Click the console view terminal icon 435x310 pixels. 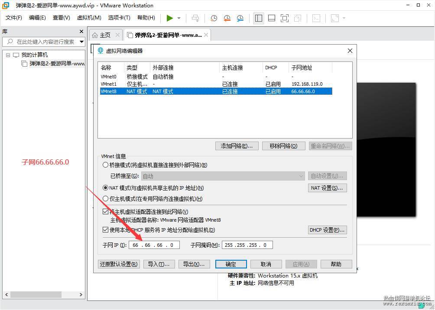pos(316,18)
